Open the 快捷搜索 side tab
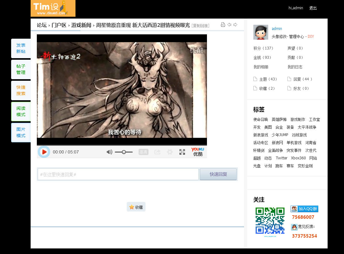Screen dimensions: 344x254 (x=21, y=90)
